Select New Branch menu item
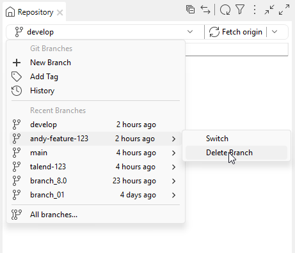 coord(95,63)
